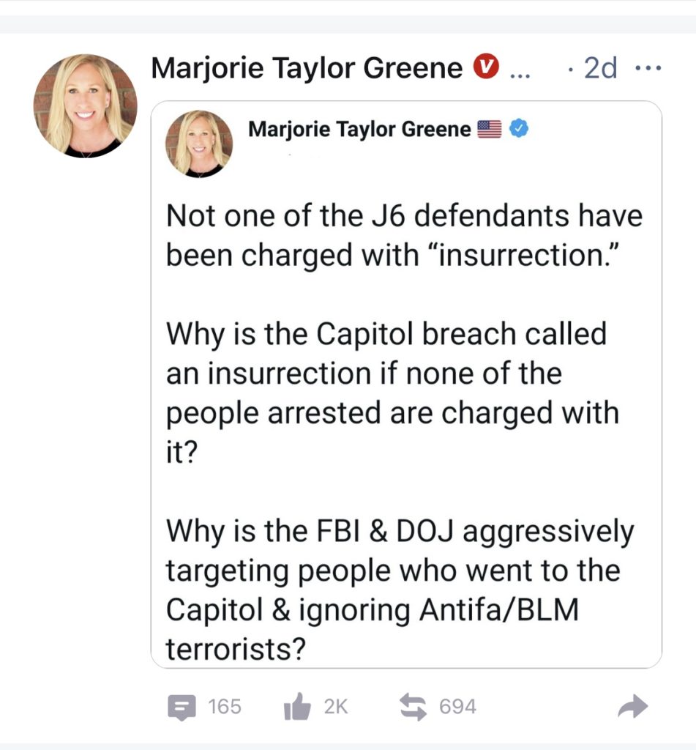Open the small avatar in quoted post

tap(199, 144)
